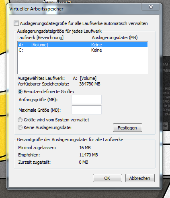
Task: Click the Laufwerk [Bezeichnung] column header
Action: pos(40,38)
